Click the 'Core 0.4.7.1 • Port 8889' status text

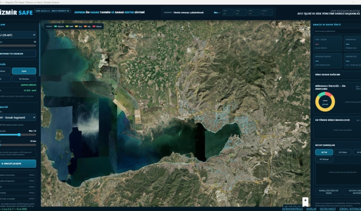(13, 209)
